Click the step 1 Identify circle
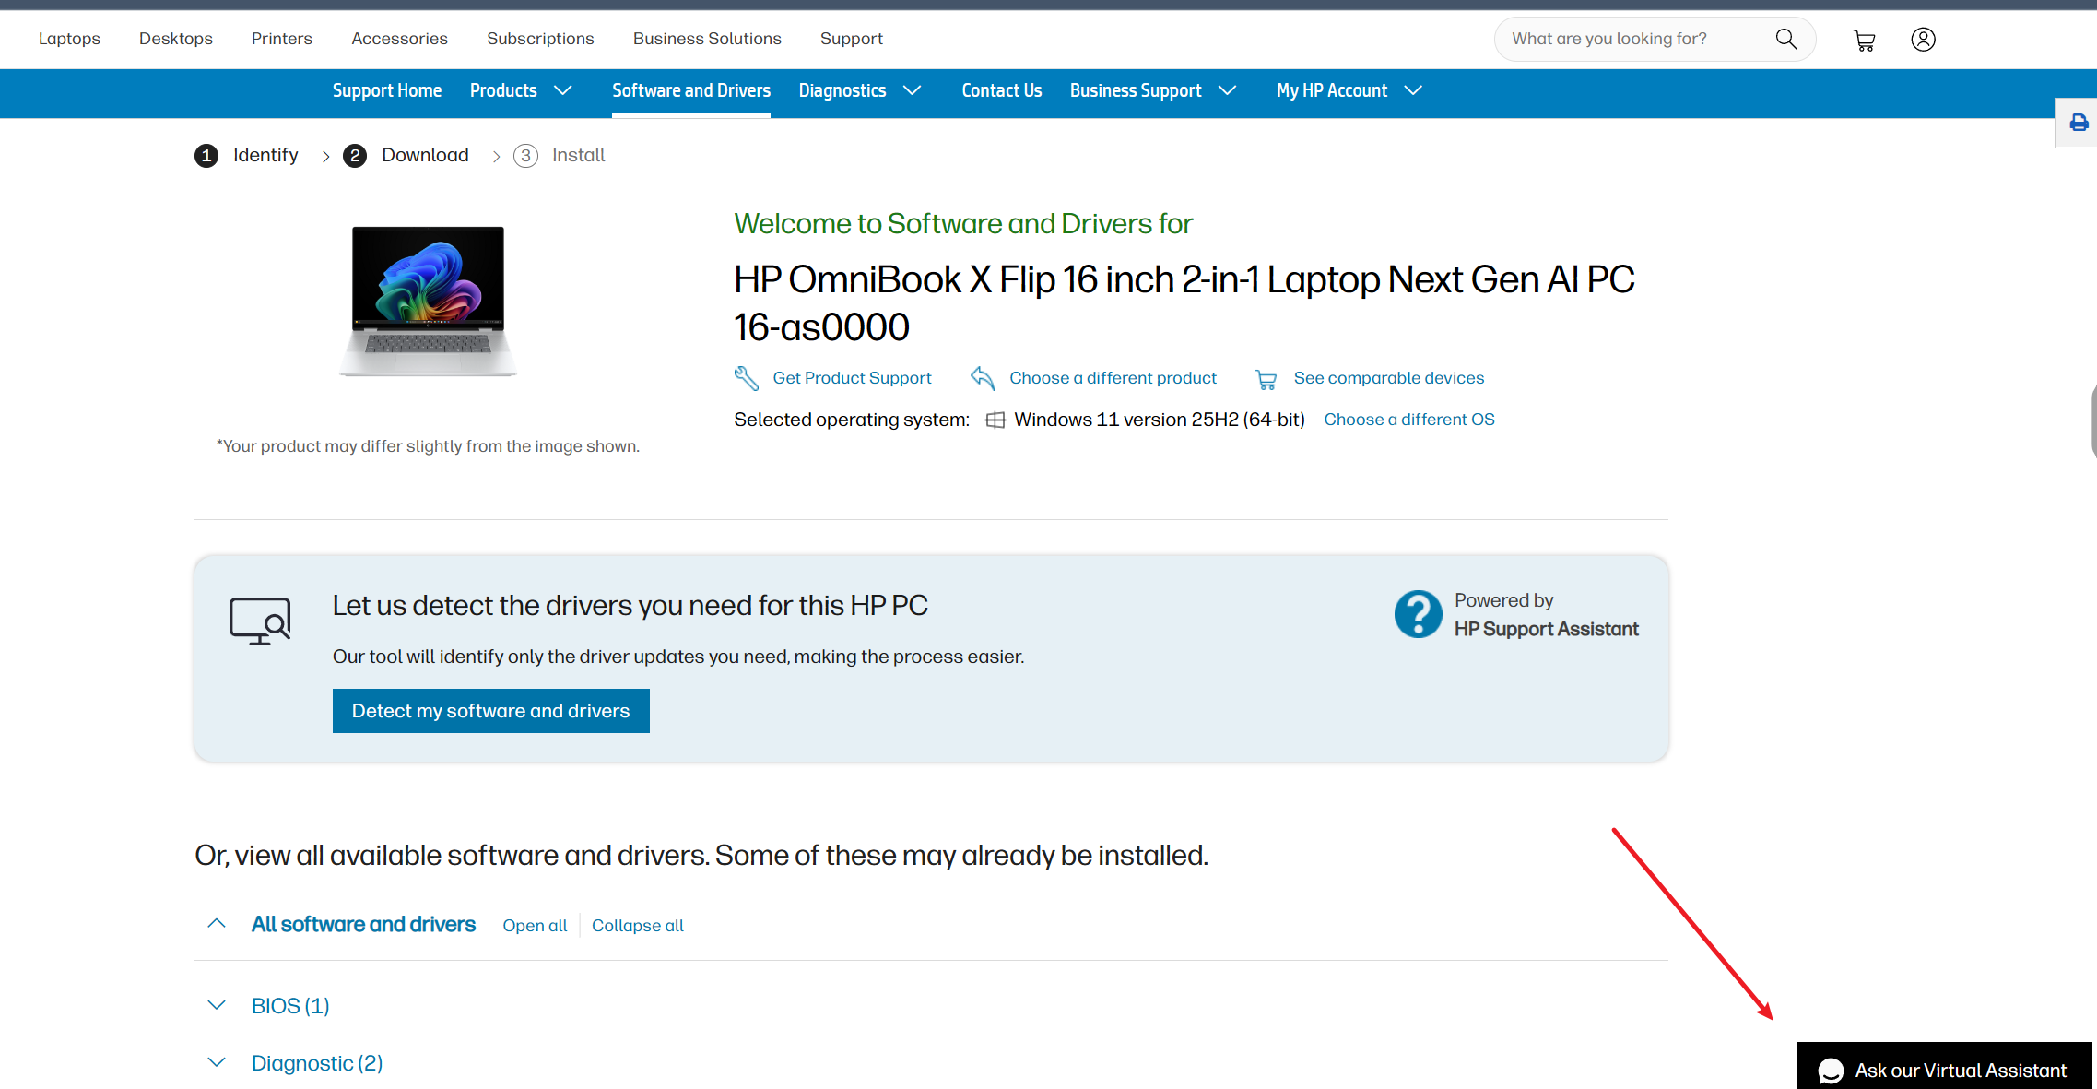 [x=206, y=156]
